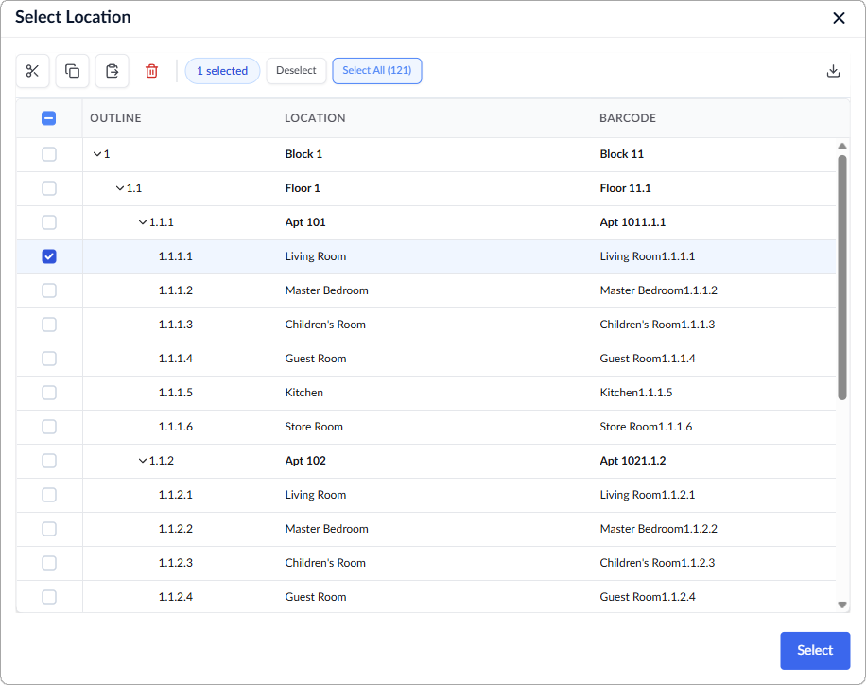This screenshot has height=685, width=866.
Task: Click outline number 1.1.1.4
Action: click(x=176, y=359)
